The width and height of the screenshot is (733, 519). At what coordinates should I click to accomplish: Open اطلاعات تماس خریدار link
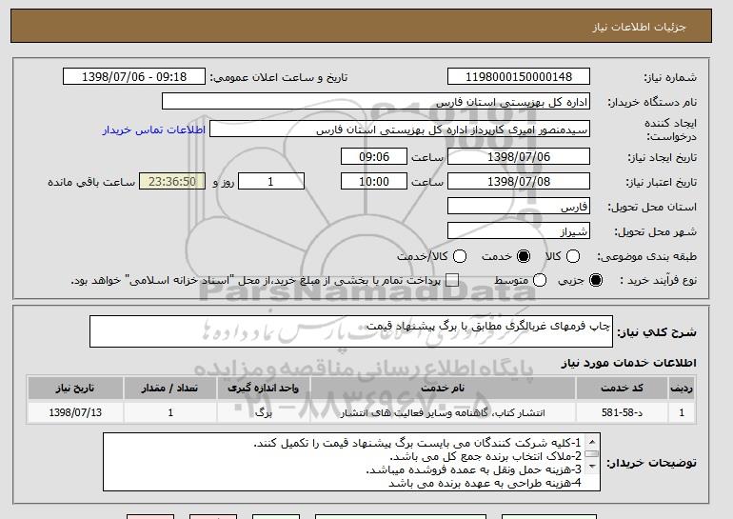(x=154, y=130)
